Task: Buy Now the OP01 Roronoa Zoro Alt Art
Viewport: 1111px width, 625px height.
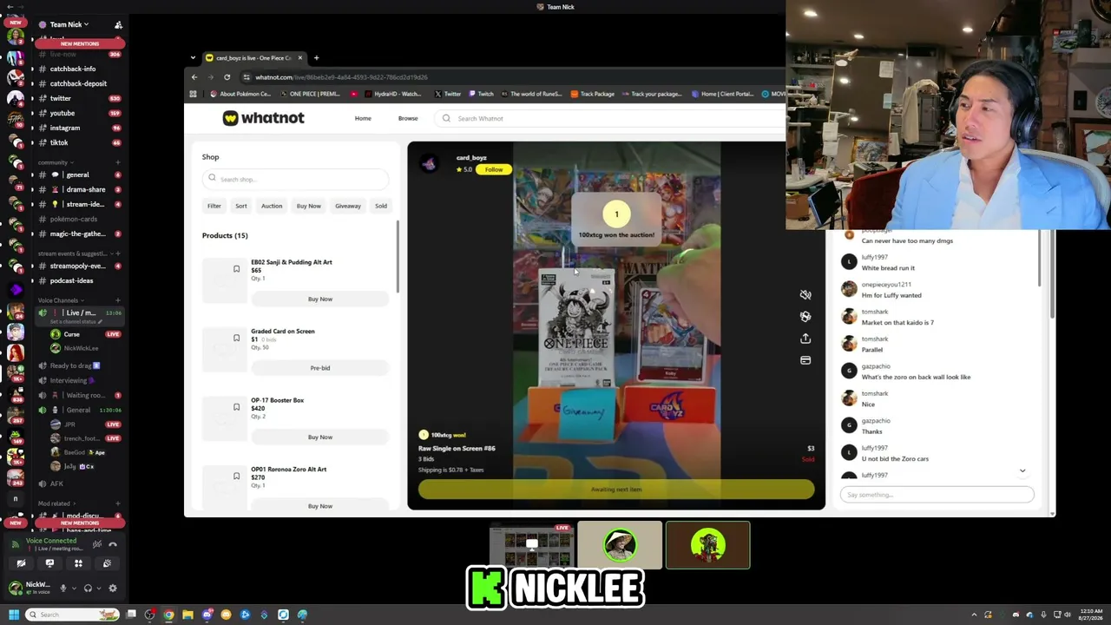Action: [x=320, y=505]
